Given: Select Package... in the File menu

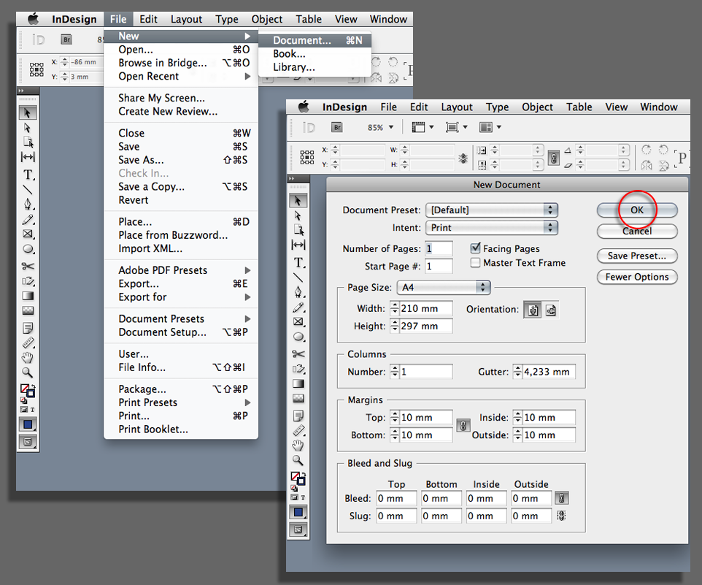Looking at the screenshot, I should coord(181,389).
